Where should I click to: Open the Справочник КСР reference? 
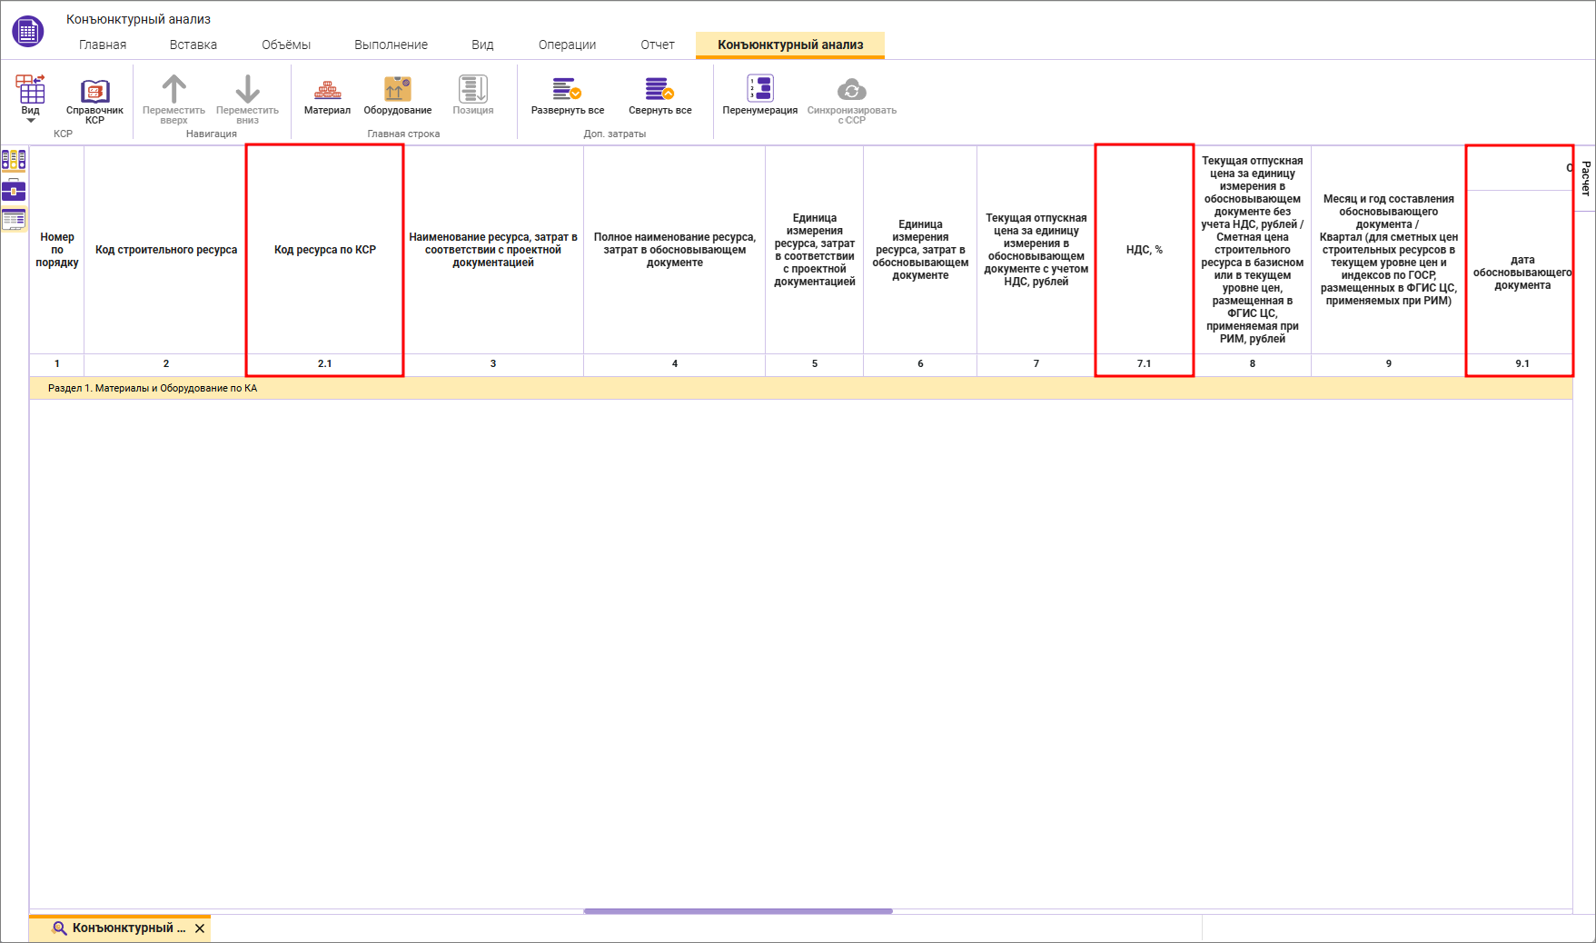click(94, 98)
